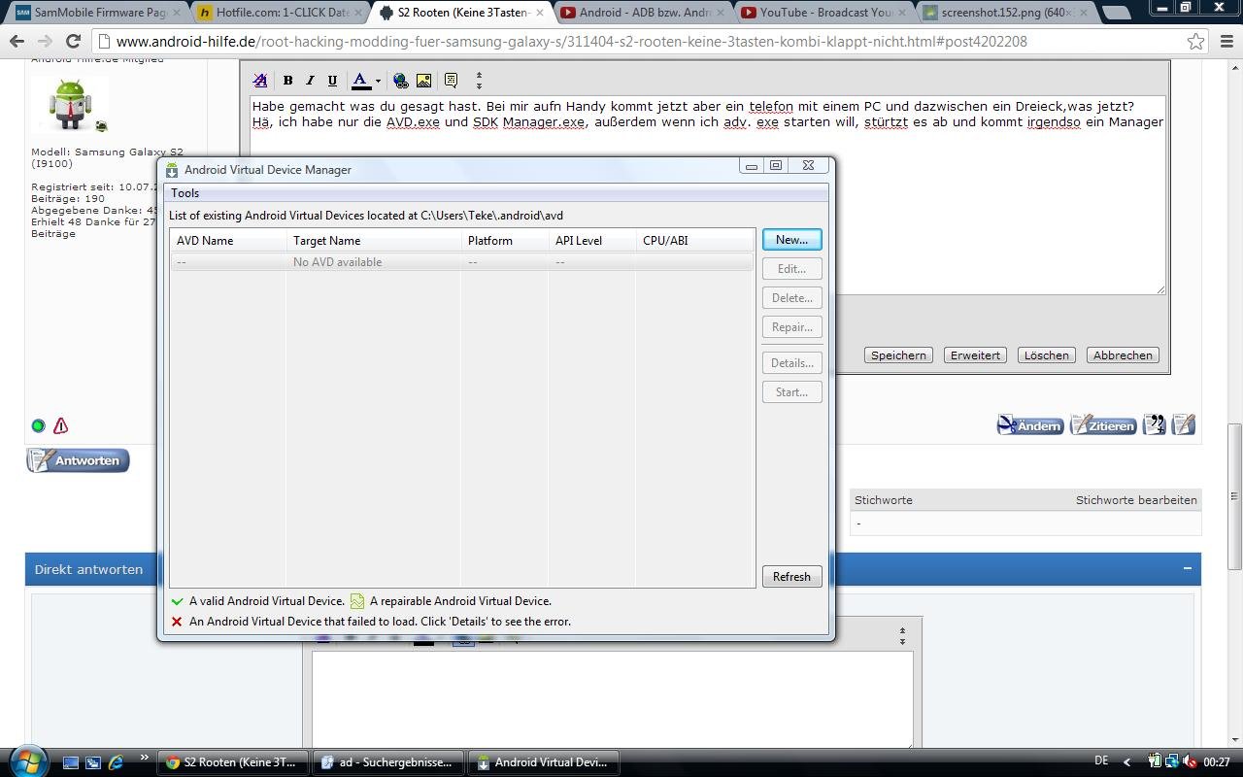1243x777 pixels.
Task: Toggle bold formatting in the post editor
Action: (287, 81)
